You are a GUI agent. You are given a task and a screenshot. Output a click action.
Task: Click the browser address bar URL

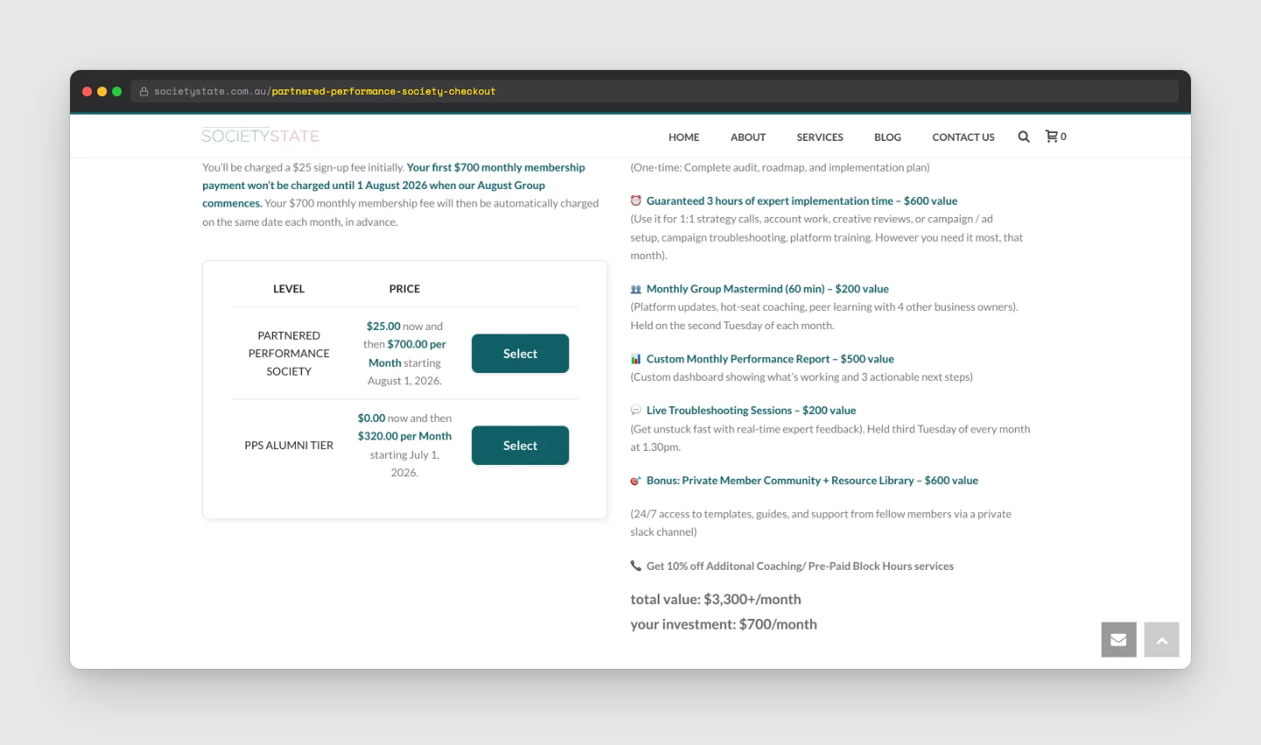click(x=325, y=91)
